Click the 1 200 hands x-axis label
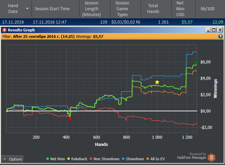This screenshot has height=165, width=225. click(187, 137)
